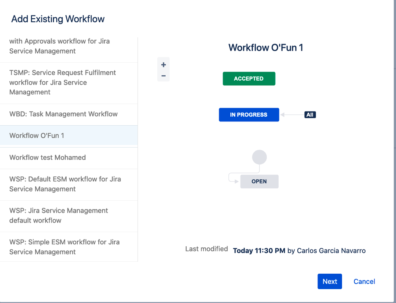Zoom out the workflow diagram with minus
The image size is (396, 303).
(163, 76)
